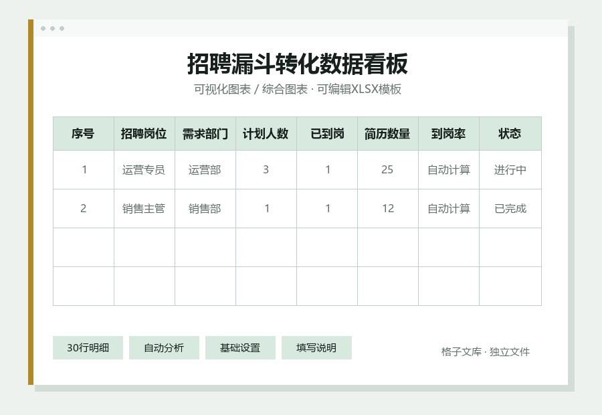Click the 序号 column header
602x415 pixels.
pos(84,134)
